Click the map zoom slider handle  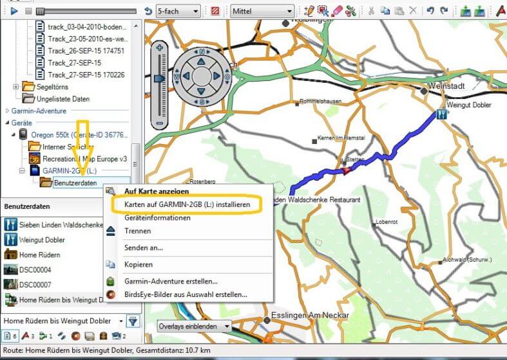pyautogui.click(x=159, y=78)
